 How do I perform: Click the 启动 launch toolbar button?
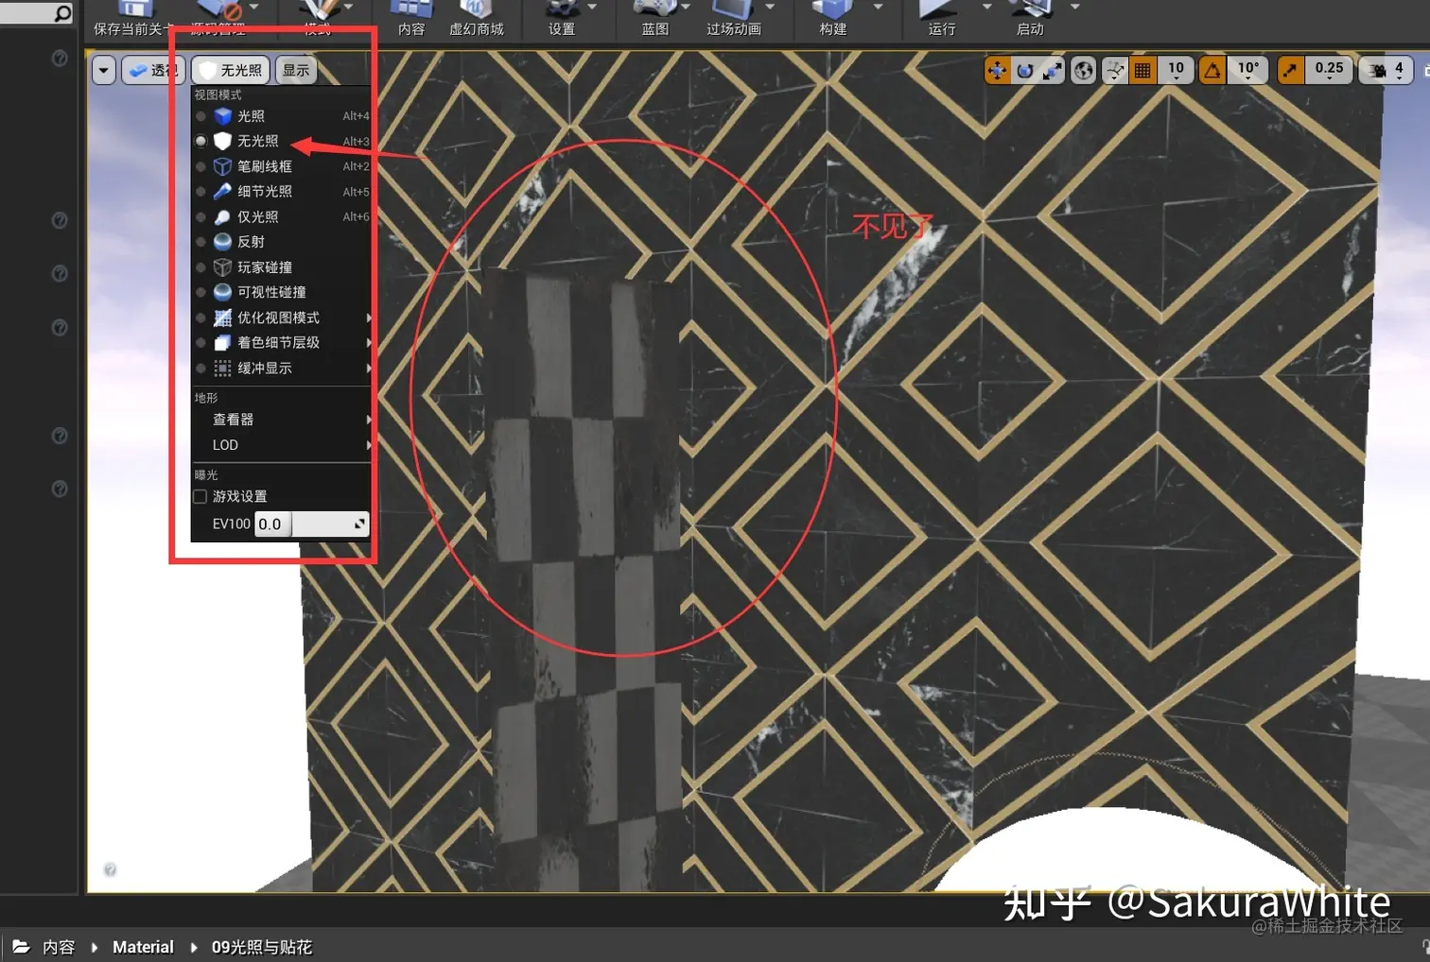pyautogui.click(x=1031, y=19)
